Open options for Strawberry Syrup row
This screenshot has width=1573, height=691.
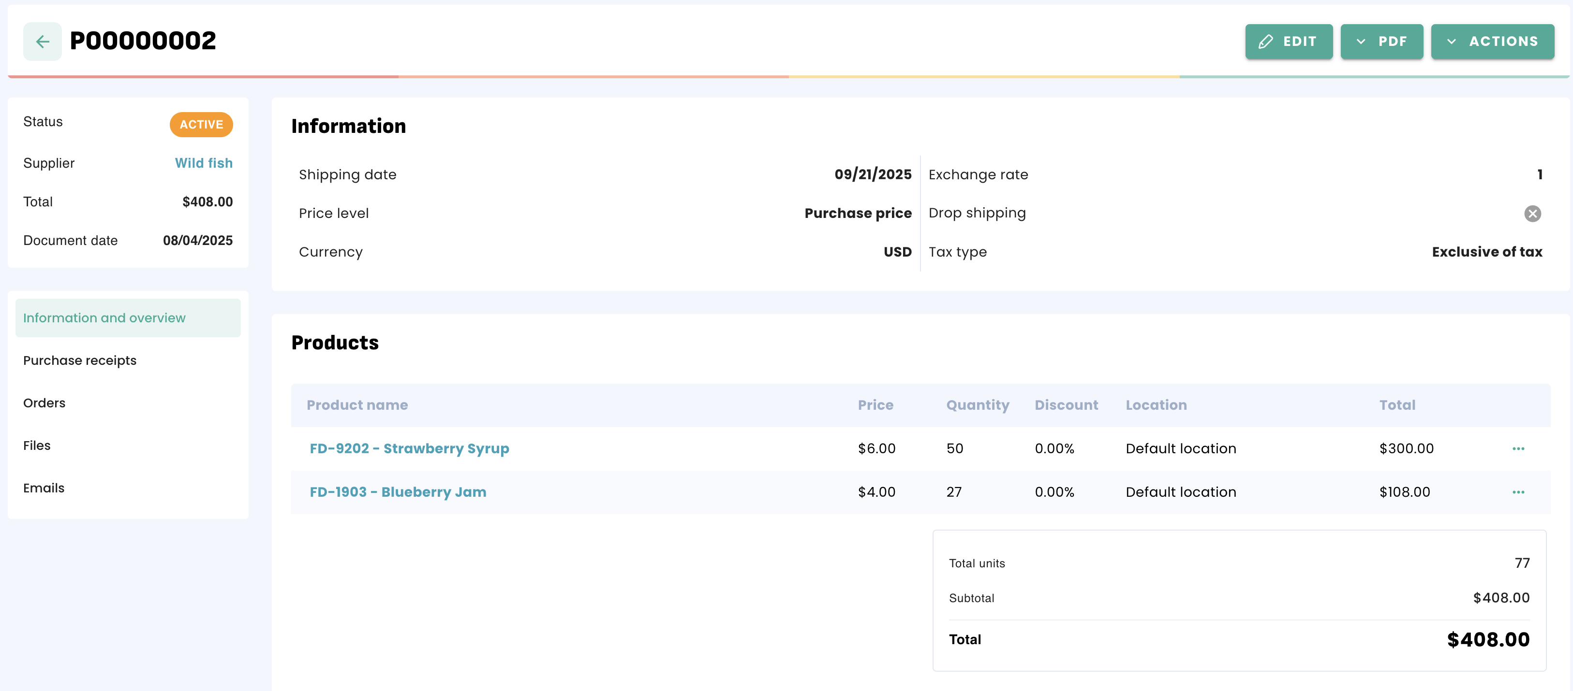pyautogui.click(x=1518, y=449)
